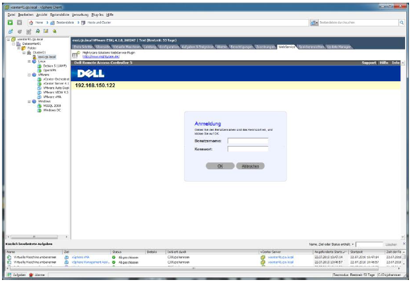Switch to the Übersicht tab

(103, 47)
